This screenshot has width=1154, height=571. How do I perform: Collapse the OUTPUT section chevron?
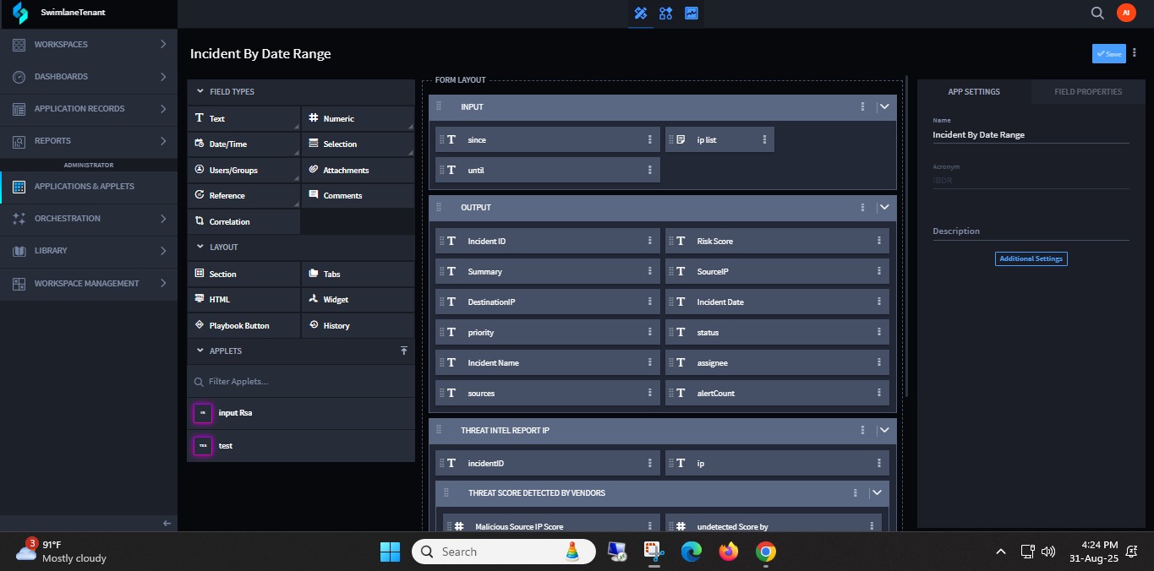coord(884,207)
